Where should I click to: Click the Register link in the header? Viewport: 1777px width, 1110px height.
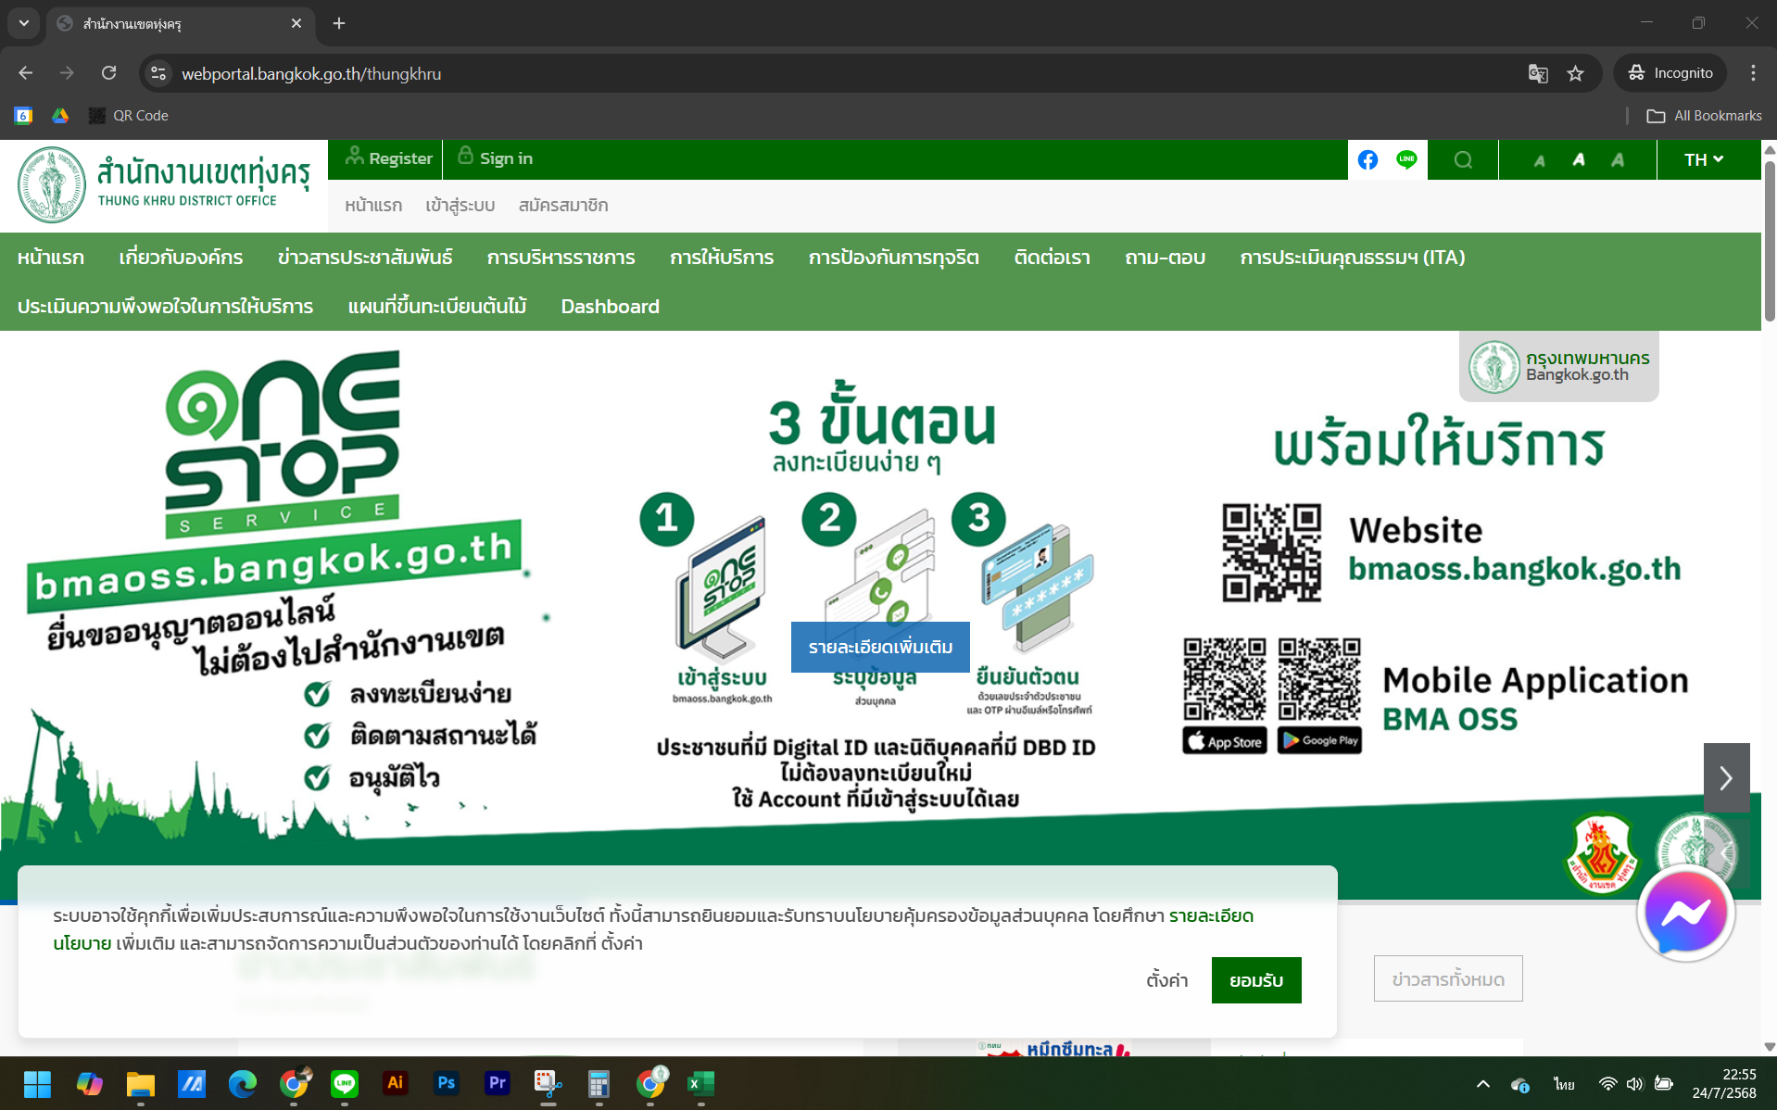click(x=389, y=158)
